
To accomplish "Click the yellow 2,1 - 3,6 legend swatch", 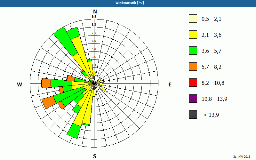I will (x=193, y=35).
